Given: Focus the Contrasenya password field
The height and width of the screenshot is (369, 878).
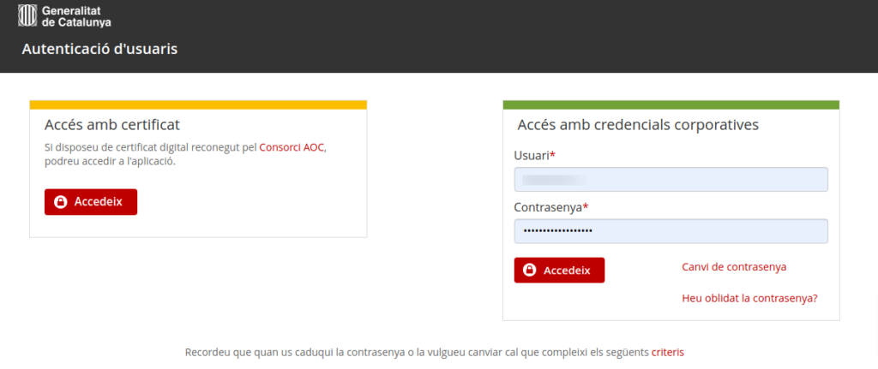Looking at the screenshot, I should tap(671, 231).
